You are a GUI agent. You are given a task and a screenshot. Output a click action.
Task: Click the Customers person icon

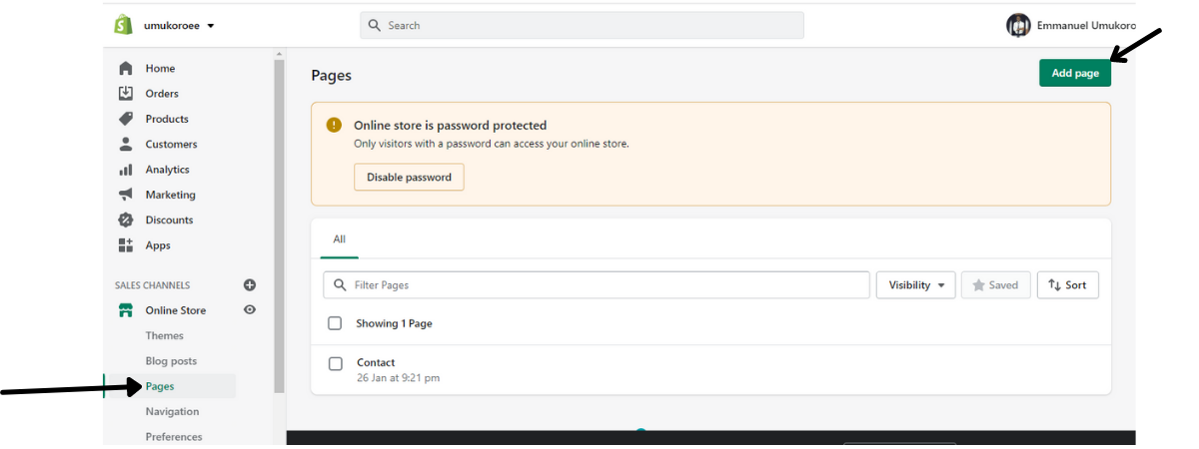[x=126, y=144]
